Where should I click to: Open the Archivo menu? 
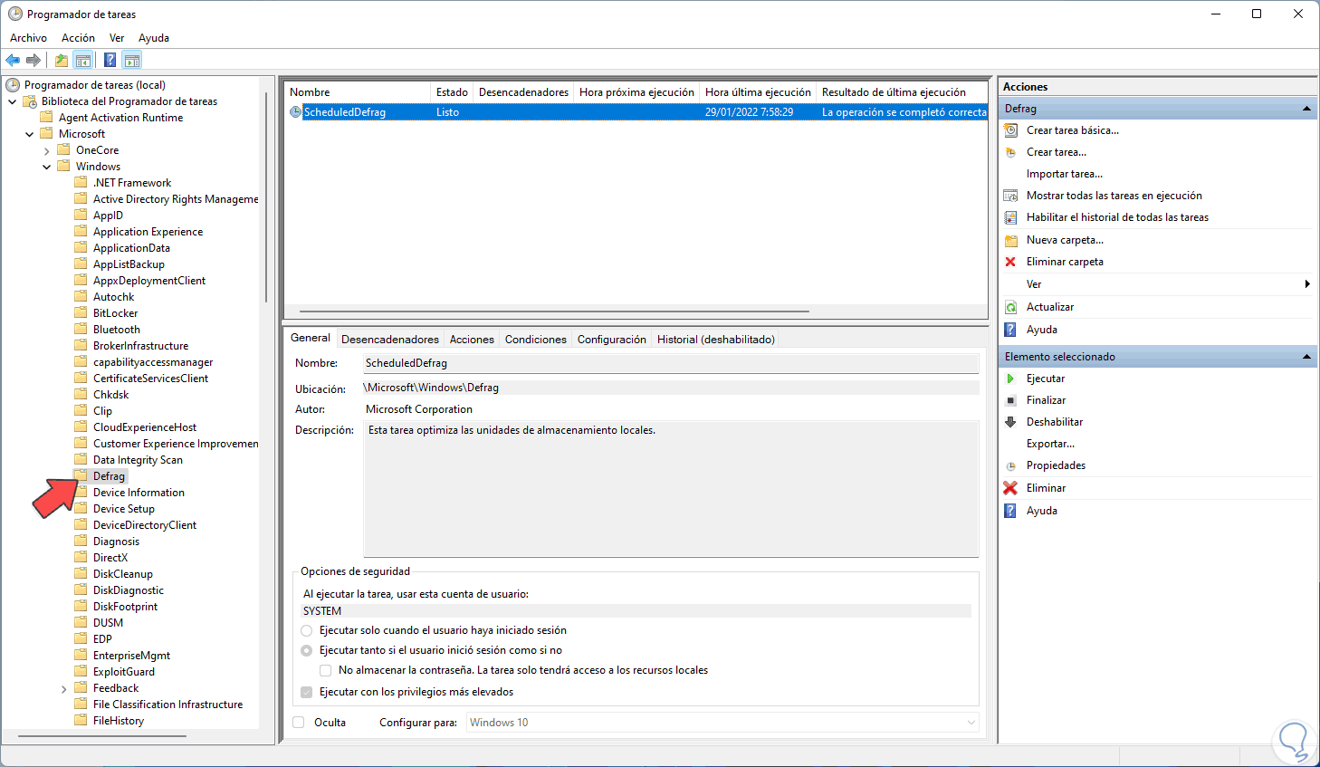28,38
